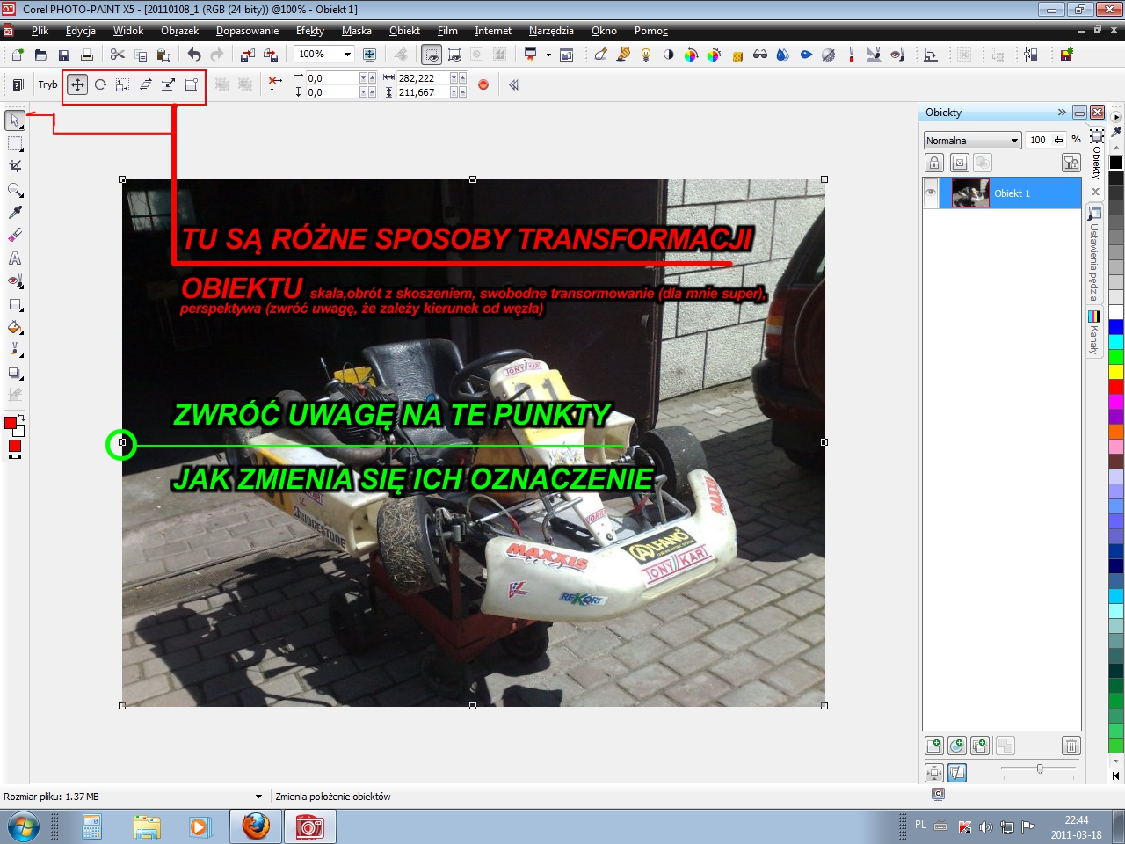
Task: Select perspective transformation mode
Action: point(191,85)
